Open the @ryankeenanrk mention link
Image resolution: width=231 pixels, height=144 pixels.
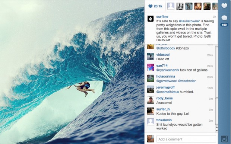tap(168, 70)
